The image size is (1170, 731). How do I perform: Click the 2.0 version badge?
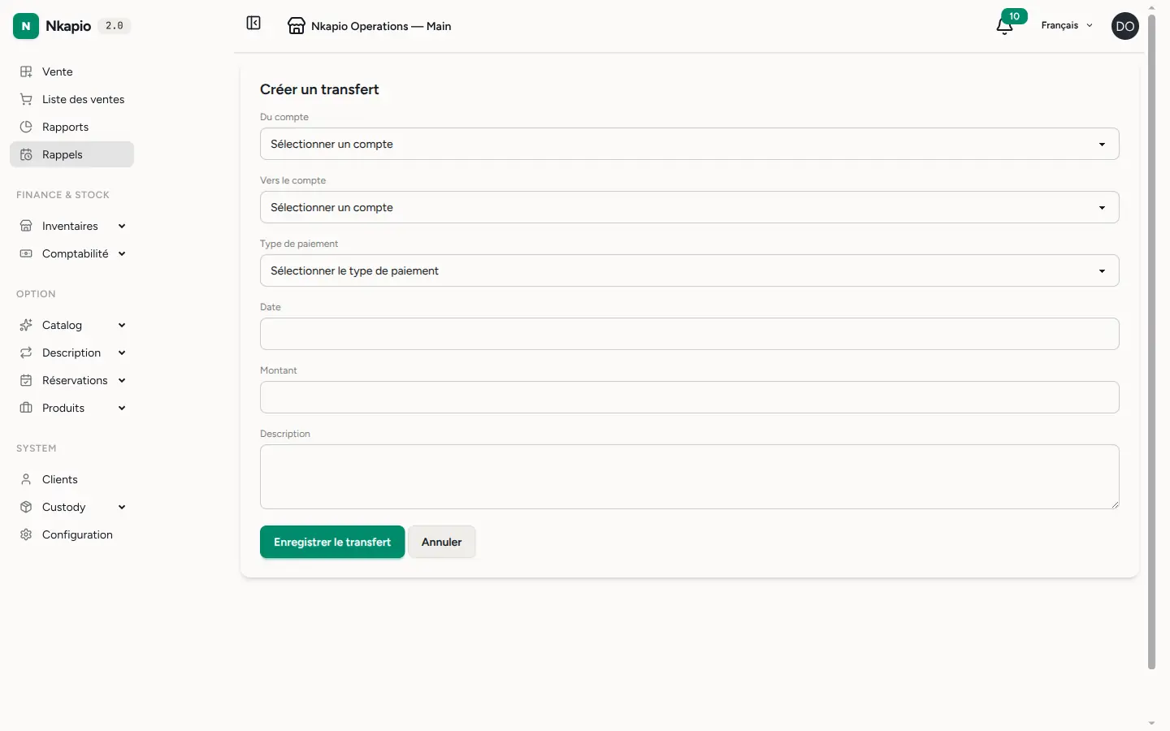click(x=115, y=26)
